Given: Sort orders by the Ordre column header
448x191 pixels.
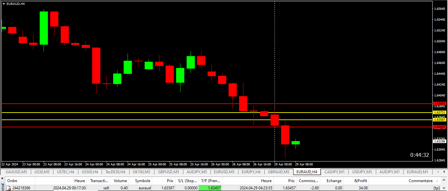Looking at the screenshot, I should [20, 181].
